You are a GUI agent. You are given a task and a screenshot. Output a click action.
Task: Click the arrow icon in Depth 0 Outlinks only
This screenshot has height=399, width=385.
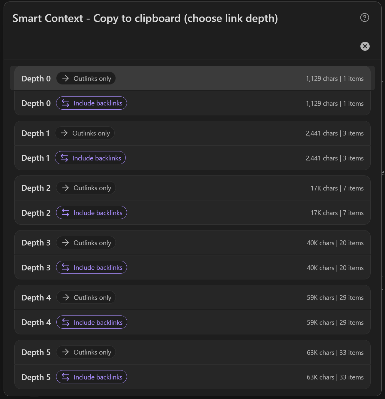(65, 78)
